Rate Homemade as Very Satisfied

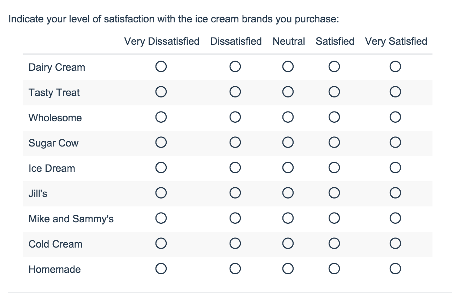click(x=395, y=269)
